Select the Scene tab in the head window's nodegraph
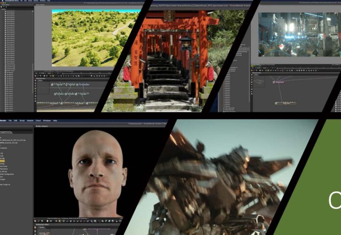Image resolution: width=341 pixels, height=235 pixels. pyautogui.click(x=42, y=227)
